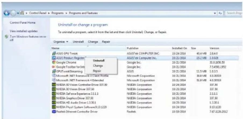Click version 31.0.1650.59 of Google Chrome
The width and height of the screenshot is (243, 119).
pyautogui.click(x=217, y=62)
